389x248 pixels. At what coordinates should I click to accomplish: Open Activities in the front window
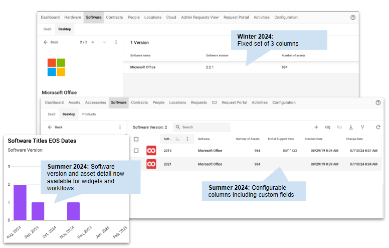pos(260,102)
